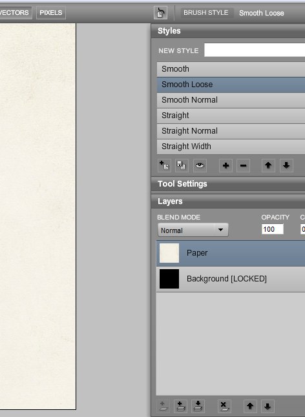Select the Straight Normal style
Screen dimensions: 305x417
231,131
